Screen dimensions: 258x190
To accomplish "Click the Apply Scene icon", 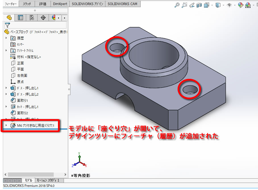I will (x=248, y=5).
